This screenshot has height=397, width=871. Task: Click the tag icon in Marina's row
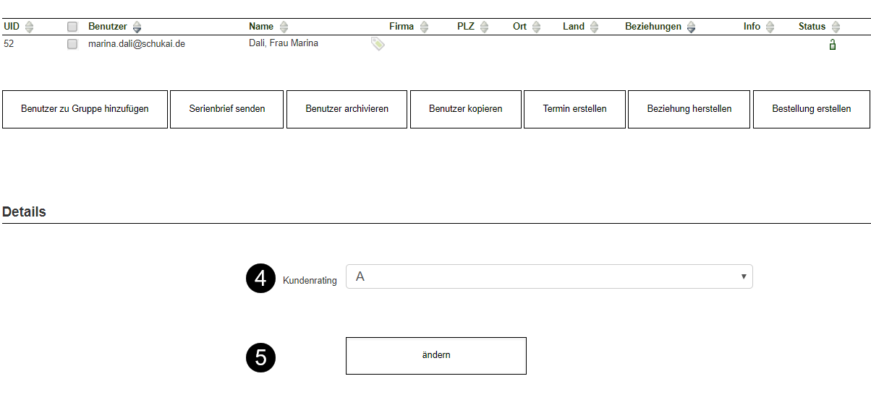point(378,44)
